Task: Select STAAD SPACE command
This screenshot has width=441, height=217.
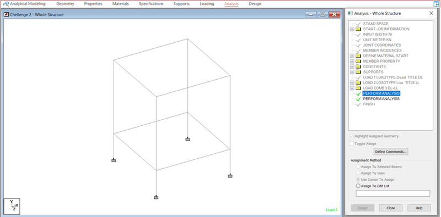Action: 375,24
